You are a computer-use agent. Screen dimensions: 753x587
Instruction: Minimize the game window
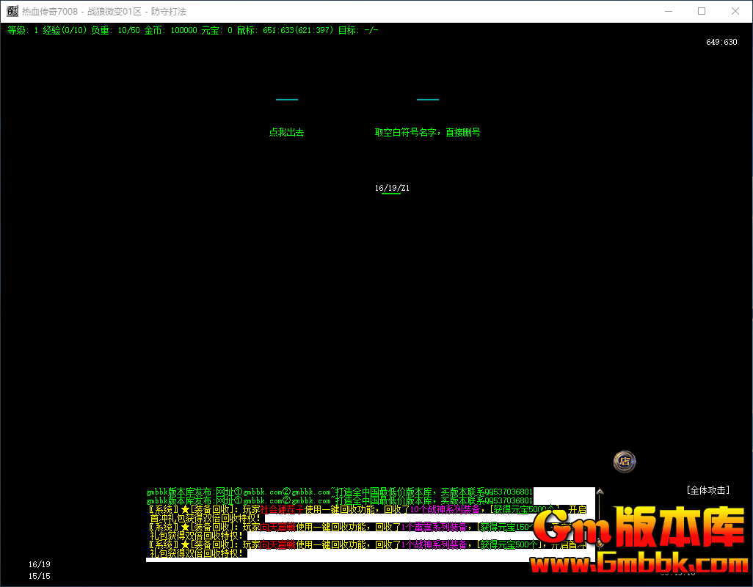(x=668, y=11)
